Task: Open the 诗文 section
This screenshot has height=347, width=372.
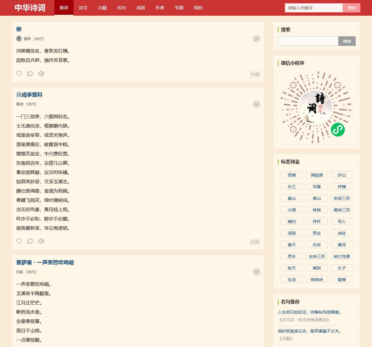Action: [83, 8]
